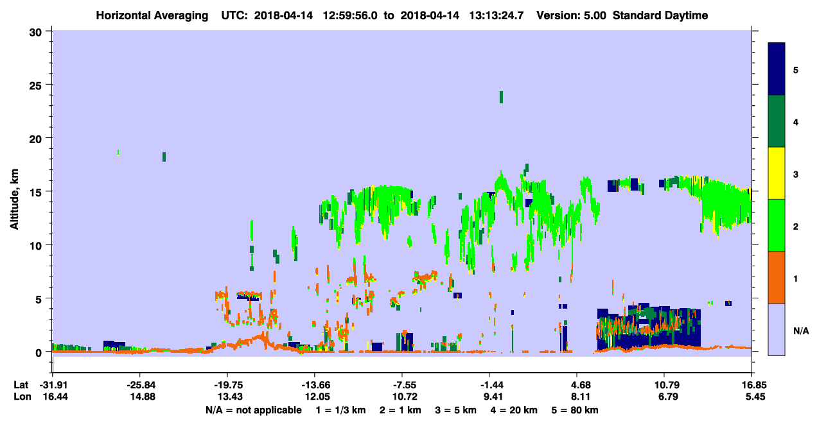The width and height of the screenshot is (835, 428).
Task: Click the legend text '5 = 80 km'
Action: click(574, 410)
